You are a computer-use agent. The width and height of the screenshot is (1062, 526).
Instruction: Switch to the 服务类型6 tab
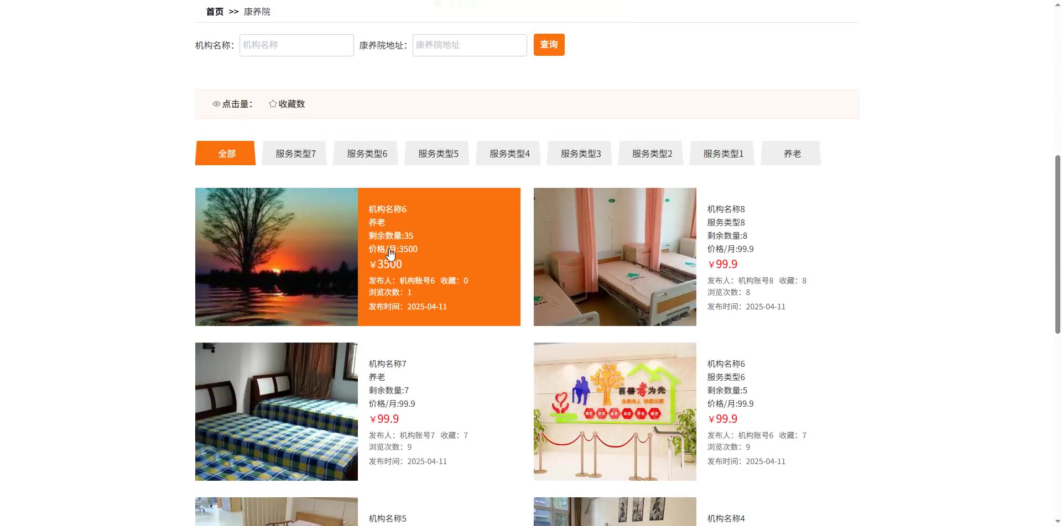point(367,153)
